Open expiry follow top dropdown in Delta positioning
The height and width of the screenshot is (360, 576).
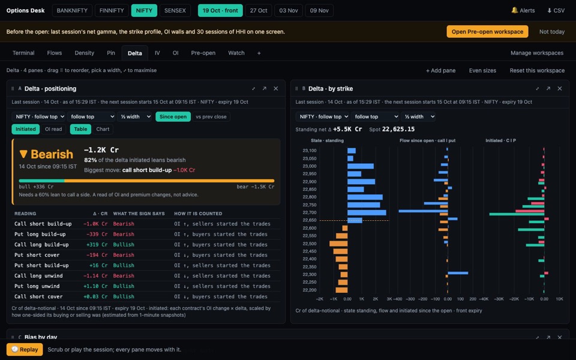pyautogui.click(x=91, y=117)
